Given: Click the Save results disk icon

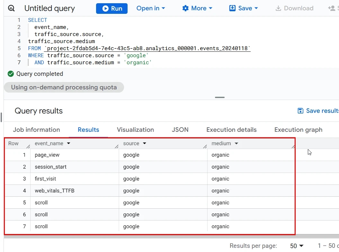Looking at the screenshot, I should click(x=300, y=111).
